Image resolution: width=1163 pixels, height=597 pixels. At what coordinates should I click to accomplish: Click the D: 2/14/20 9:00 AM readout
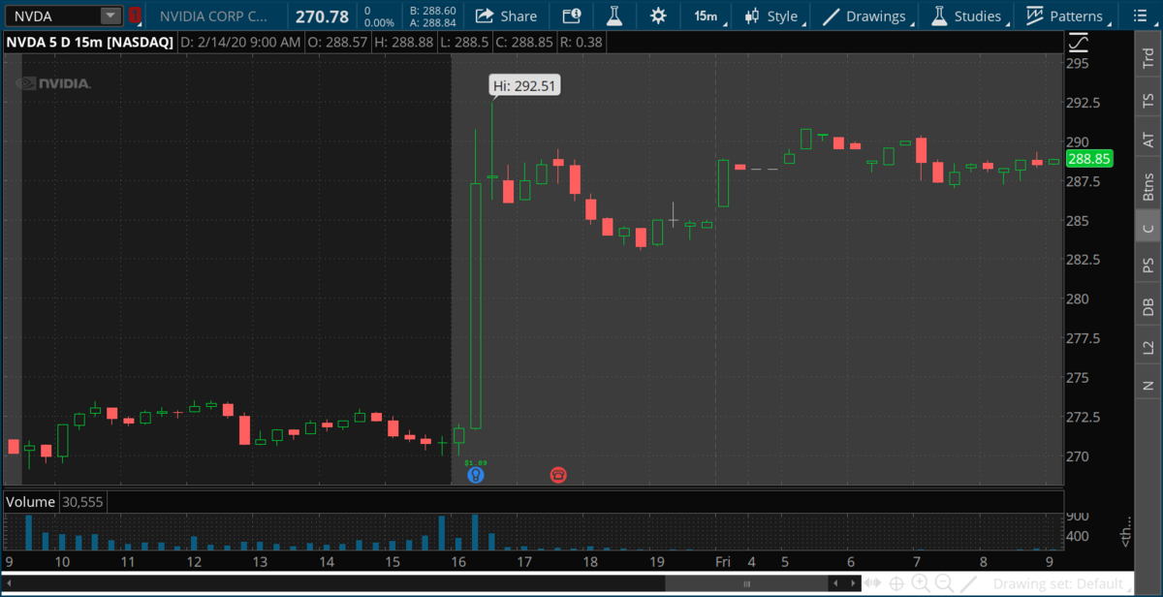240,43
